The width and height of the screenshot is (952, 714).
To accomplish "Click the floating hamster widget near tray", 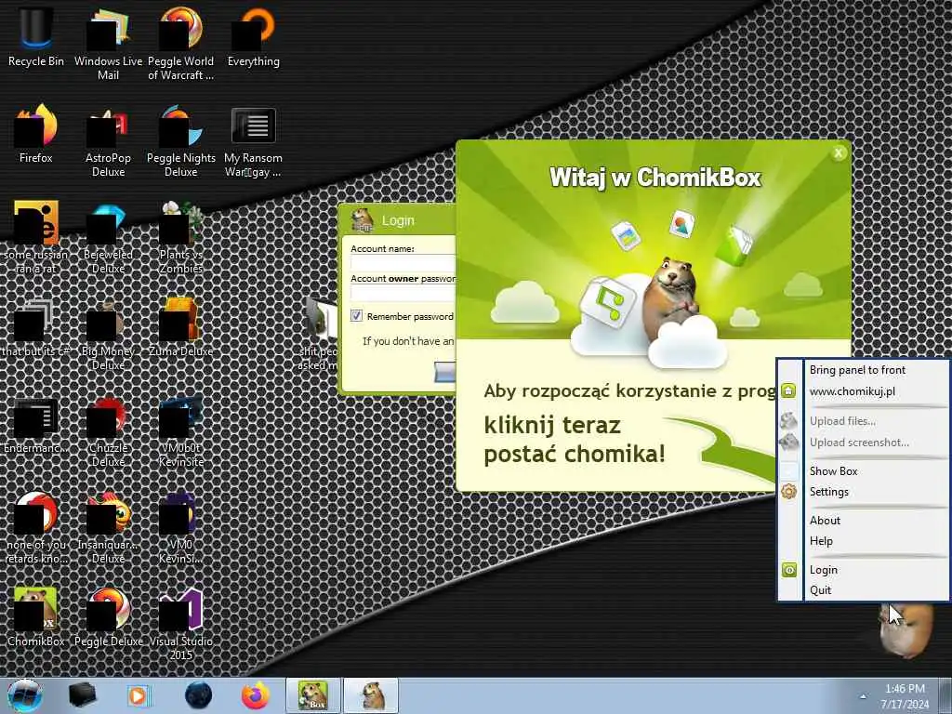I will 906,631.
